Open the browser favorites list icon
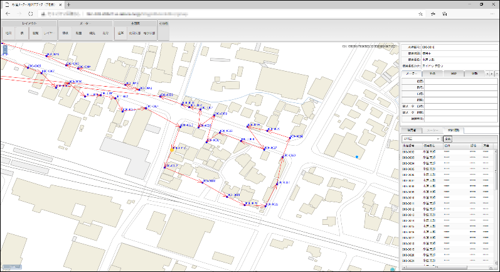 433,14
